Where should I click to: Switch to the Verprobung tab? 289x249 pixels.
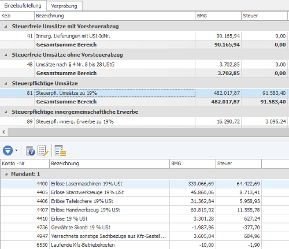click(x=64, y=6)
